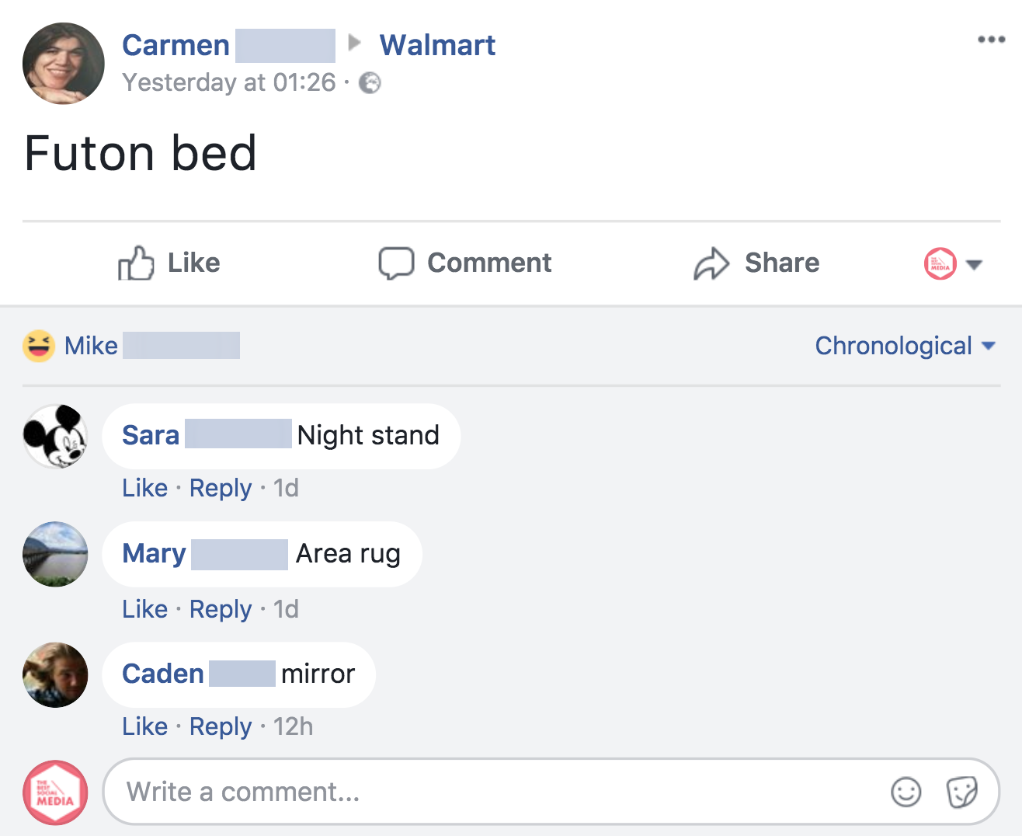Image resolution: width=1022 pixels, height=836 pixels.
Task: Open the Walmart page link
Action: [x=437, y=45]
